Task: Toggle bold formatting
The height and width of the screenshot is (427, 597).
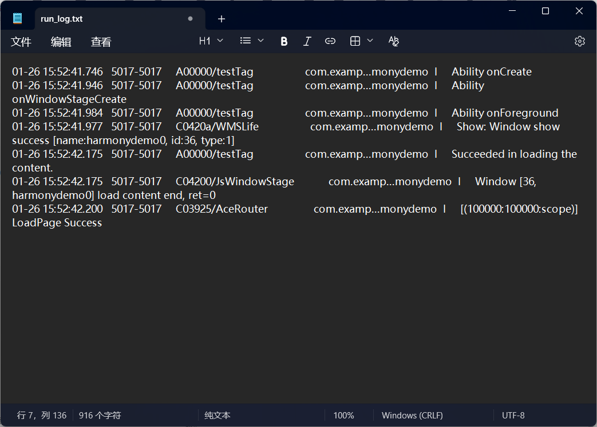Action: click(284, 41)
